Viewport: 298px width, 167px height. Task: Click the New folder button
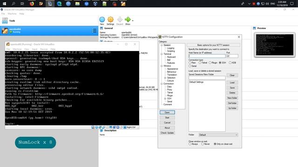pos(232,98)
